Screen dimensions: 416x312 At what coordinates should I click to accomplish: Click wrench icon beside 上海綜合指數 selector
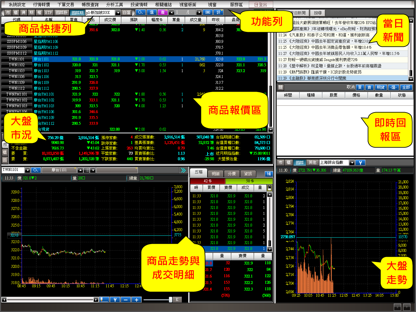pyautogui.click(x=360, y=162)
